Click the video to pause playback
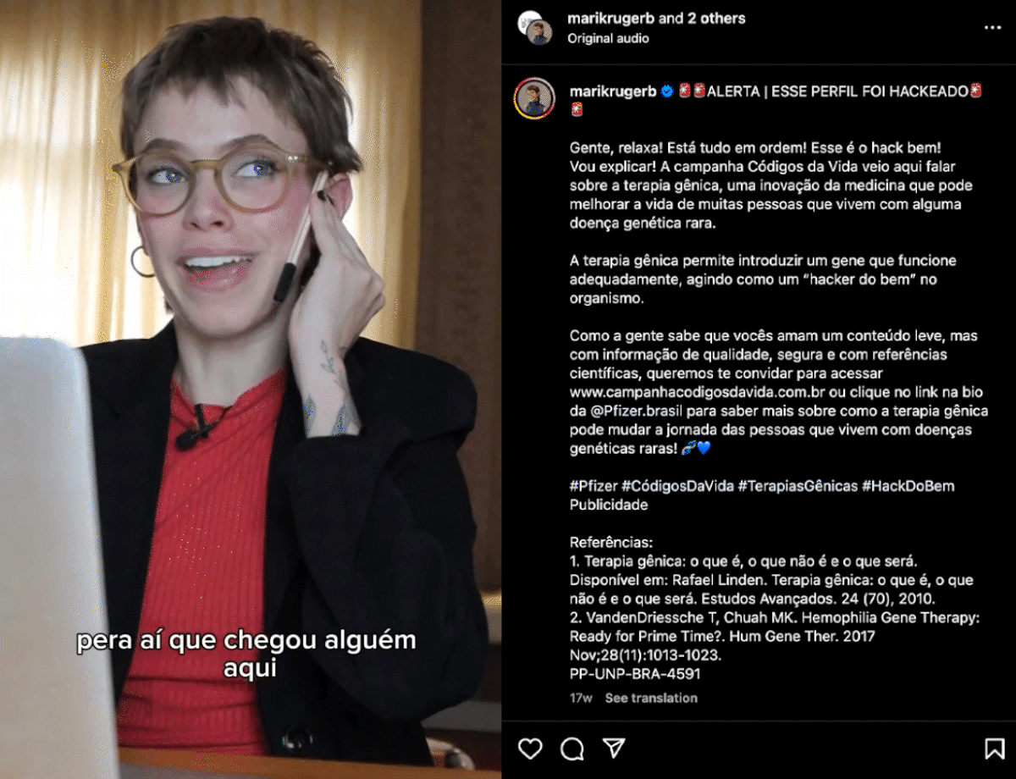 coord(251,389)
